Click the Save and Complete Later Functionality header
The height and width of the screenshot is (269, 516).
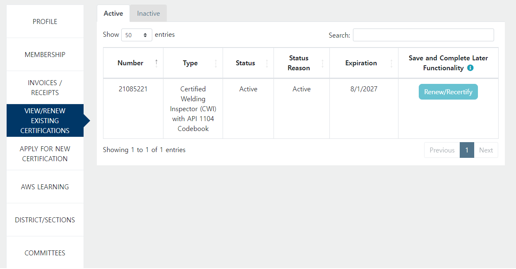point(448,63)
